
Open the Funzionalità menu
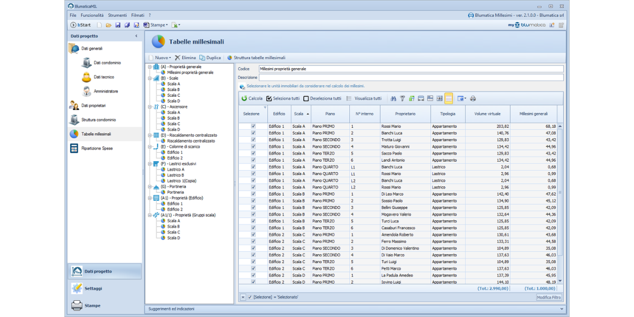(92, 15)
